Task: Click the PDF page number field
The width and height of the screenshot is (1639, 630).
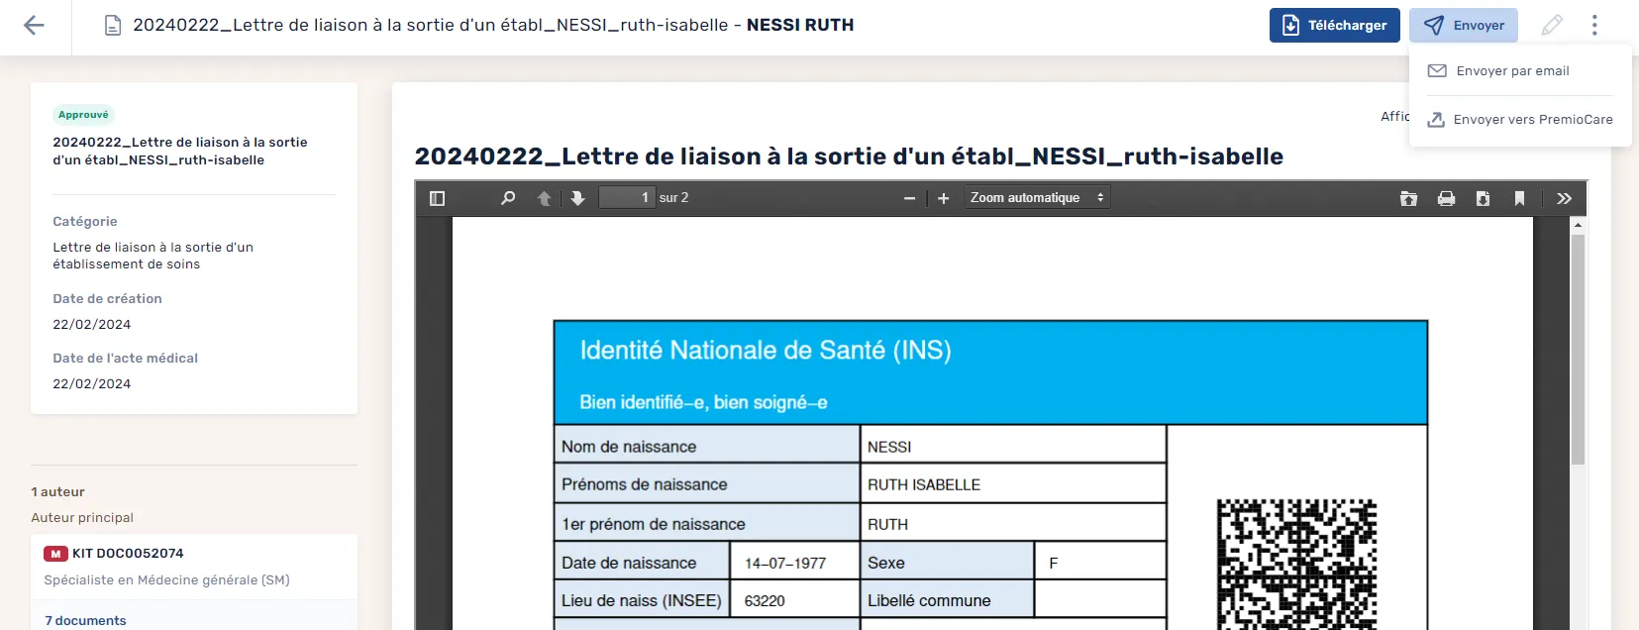Action: 627,198
